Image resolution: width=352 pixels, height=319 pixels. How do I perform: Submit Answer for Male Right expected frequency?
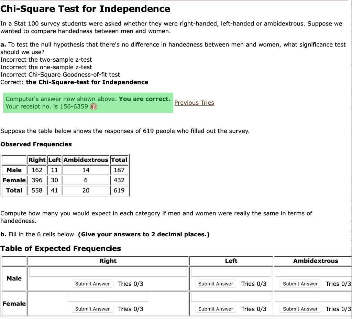[x=92, y=284]
